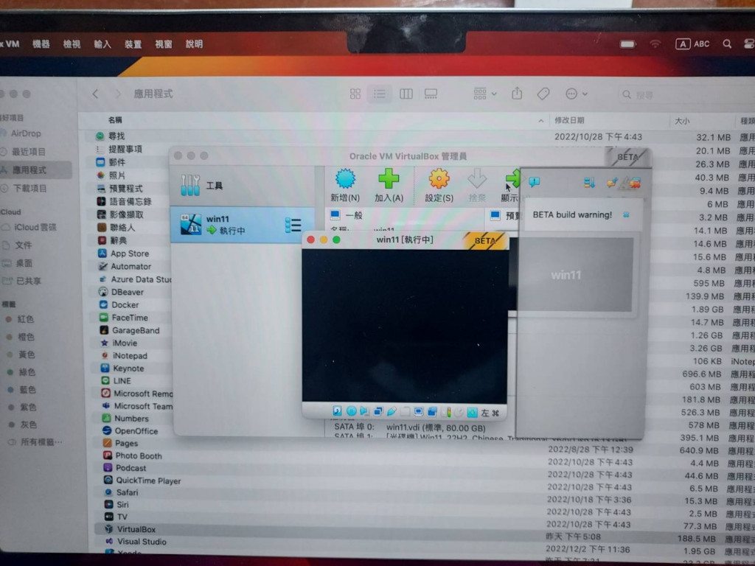Open the 輸入 menu
The height and width of the screenshot is (566, 755).
pyautogui.click(x=102, y=43)
